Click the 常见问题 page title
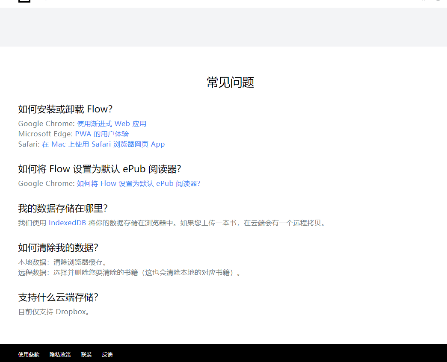 tap(230, 82)
